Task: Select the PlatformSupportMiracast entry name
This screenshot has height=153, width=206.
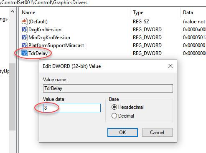Action: tap(56, 45)
